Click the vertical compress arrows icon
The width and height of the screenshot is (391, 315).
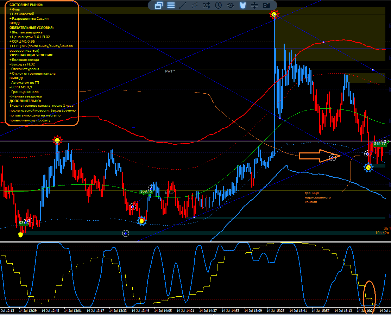tap(254, 5)
